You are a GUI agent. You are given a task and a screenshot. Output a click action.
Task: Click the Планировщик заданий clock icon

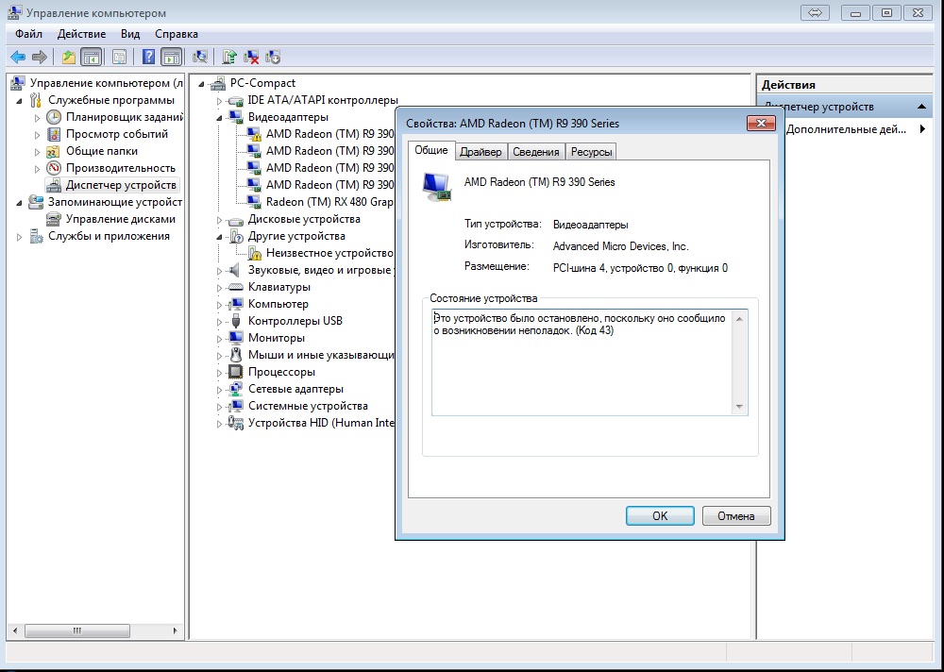coord(54,117)
